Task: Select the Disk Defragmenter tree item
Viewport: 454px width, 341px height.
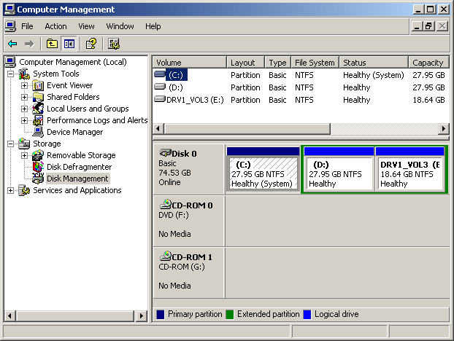Action: 79,167
